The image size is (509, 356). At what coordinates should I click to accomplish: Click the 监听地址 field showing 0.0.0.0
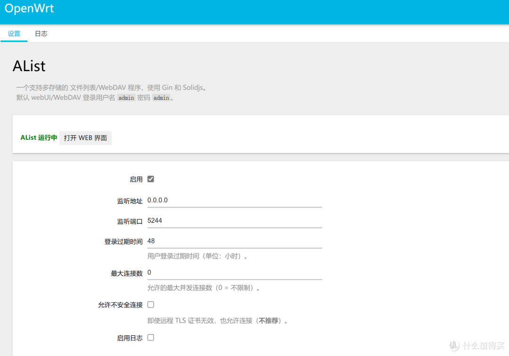[x=212, y=200]
